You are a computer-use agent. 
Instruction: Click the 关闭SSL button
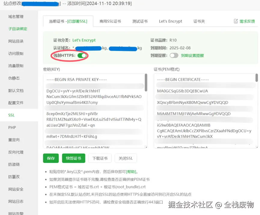click(126, 158)
